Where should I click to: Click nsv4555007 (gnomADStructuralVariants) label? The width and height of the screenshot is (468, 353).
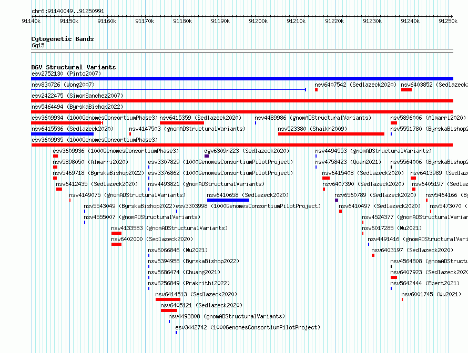pyautogui.click(x=142, y=217)
